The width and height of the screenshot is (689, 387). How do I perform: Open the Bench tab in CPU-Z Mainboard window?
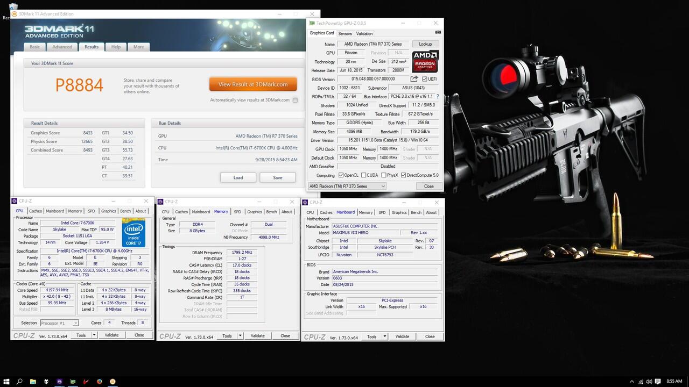click(x=416, y=212)
